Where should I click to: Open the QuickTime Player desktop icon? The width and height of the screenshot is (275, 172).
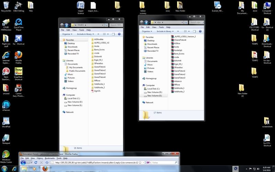(19, 23)
